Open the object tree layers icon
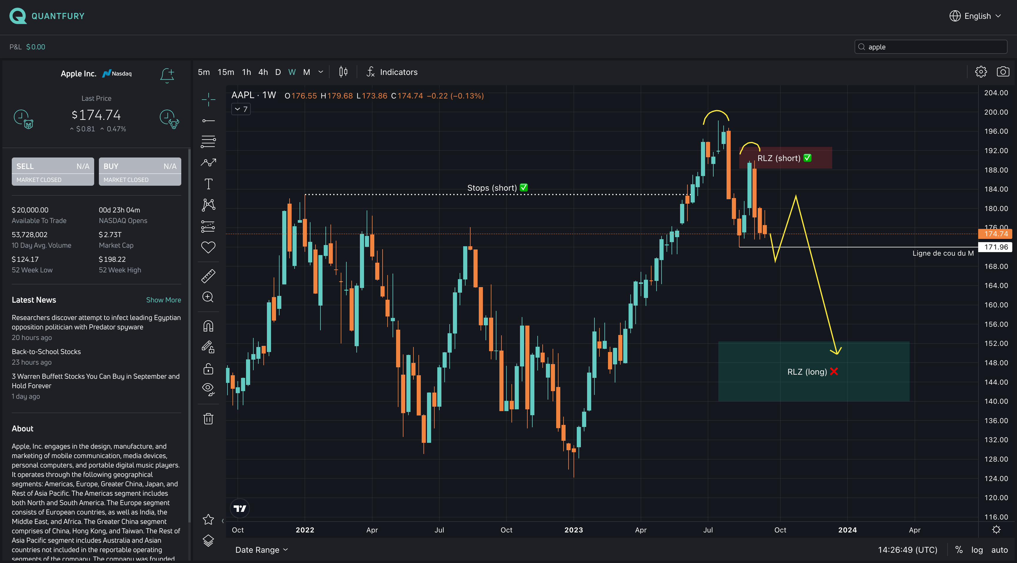 pyautogui.click(x=208, y=541)
